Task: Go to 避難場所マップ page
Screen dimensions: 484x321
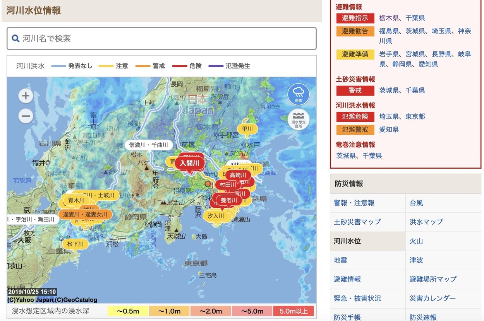Action: 433,279
